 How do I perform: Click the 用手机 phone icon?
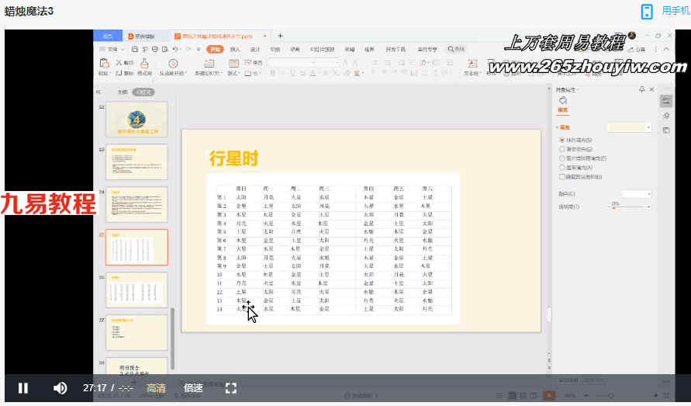point(647,12)
